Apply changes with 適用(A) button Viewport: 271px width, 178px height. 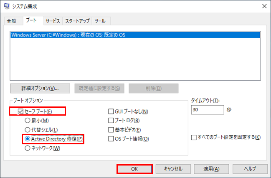pos(211,169)
